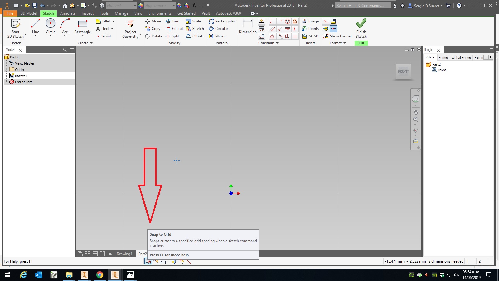Open the Google Chrome taskbar icon
The width and height of the screenshot is (499, 281).
point(100,275)
